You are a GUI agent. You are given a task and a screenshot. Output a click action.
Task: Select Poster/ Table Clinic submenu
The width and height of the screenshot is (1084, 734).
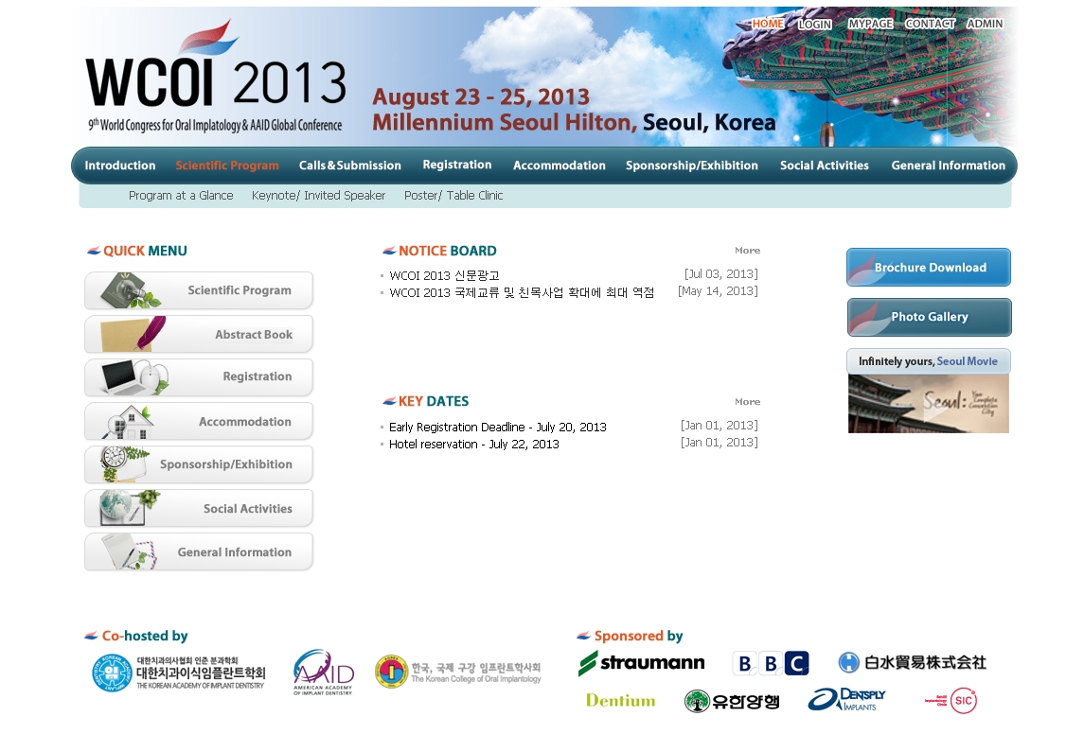[x=453, y=196]
